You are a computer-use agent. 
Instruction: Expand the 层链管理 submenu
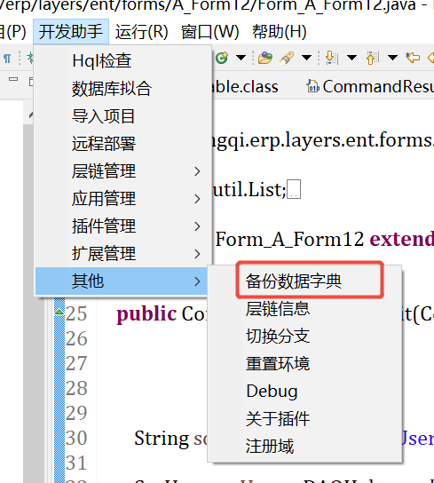point(123,171)
